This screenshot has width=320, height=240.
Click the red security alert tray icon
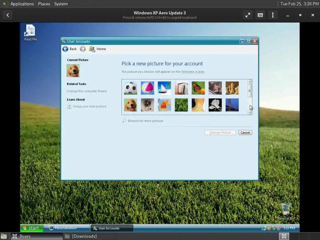pos(278,228)
